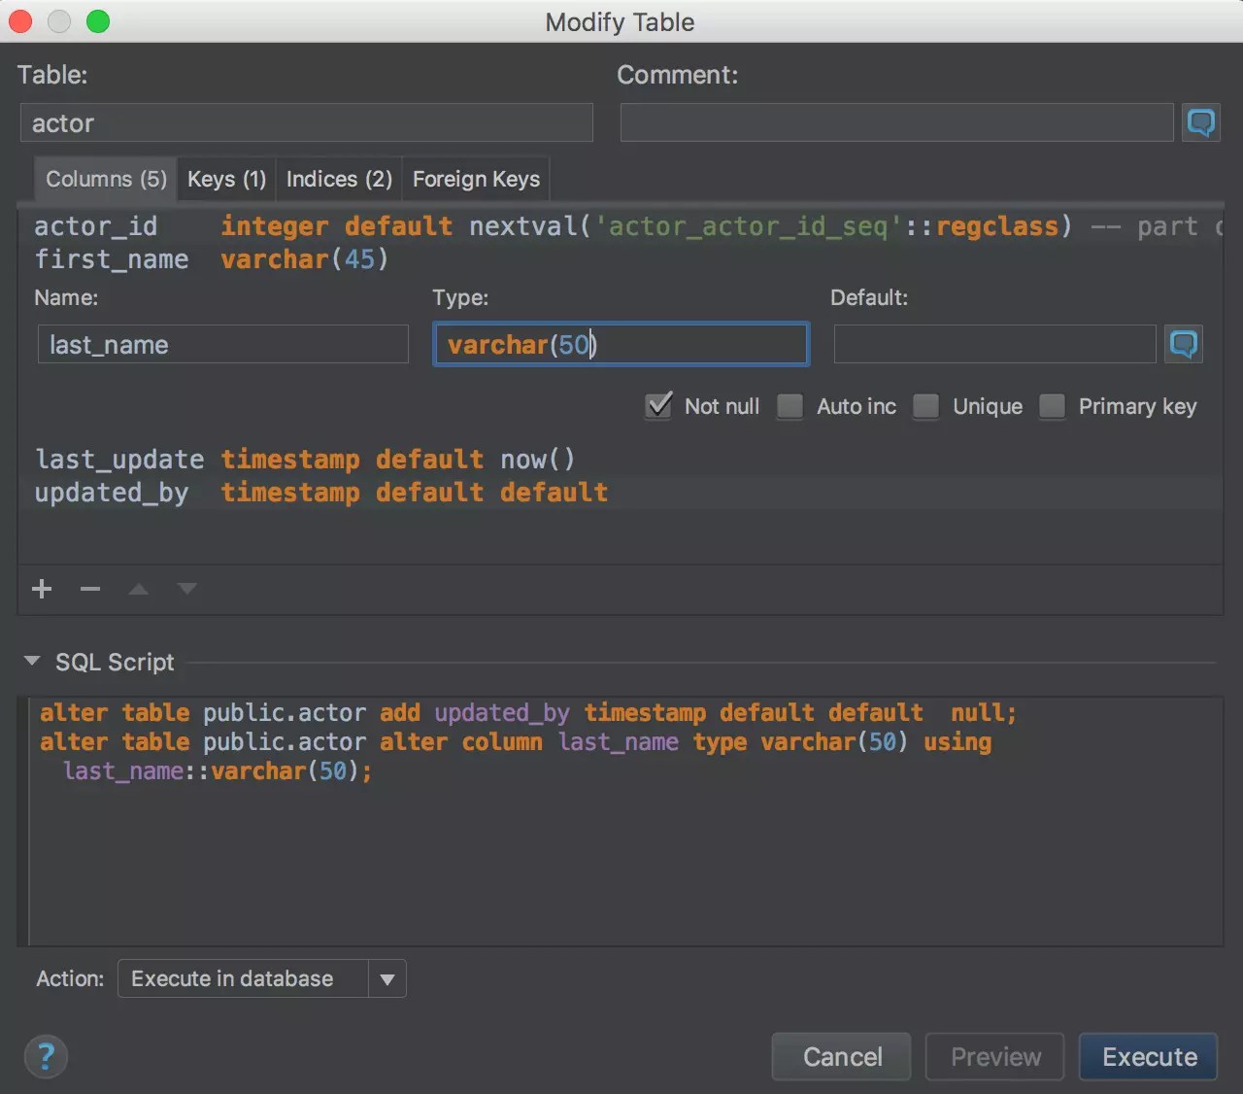Collapse the SQL Script section
The height and width of the screenshot is (1094, 1243).
[32, 662]
